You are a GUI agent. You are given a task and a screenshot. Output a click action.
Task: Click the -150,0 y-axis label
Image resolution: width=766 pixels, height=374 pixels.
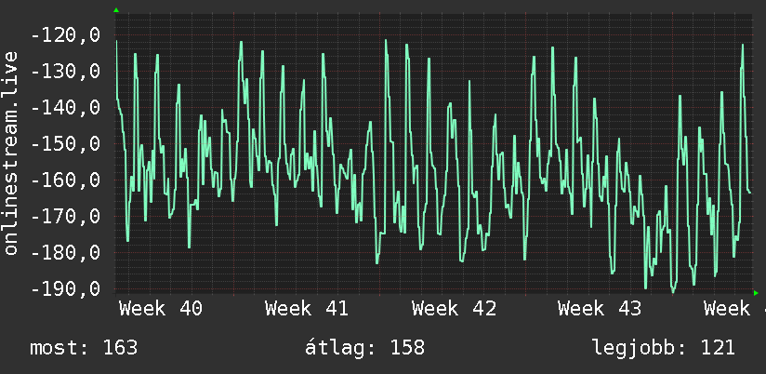tap(65, 144)
